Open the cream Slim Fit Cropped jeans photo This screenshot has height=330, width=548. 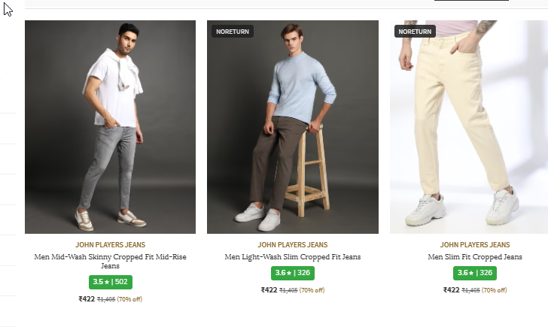[x=468, y=126]
